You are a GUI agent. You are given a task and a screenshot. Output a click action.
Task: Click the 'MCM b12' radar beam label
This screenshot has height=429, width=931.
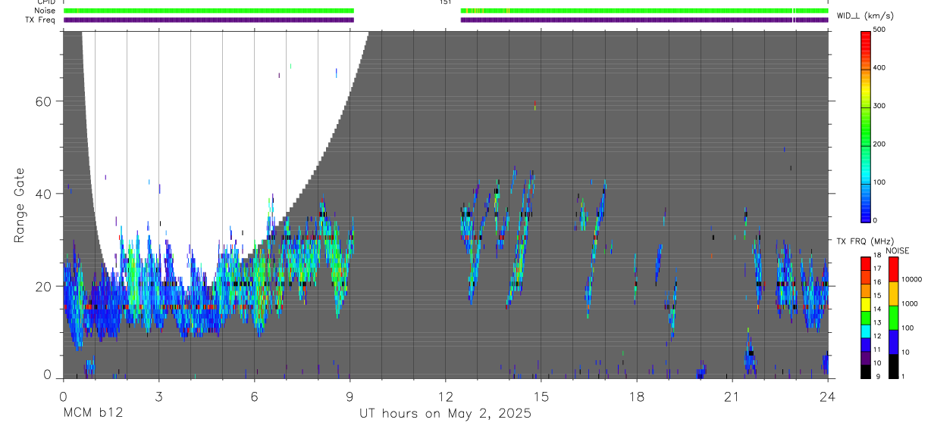[x=92, y=413]
